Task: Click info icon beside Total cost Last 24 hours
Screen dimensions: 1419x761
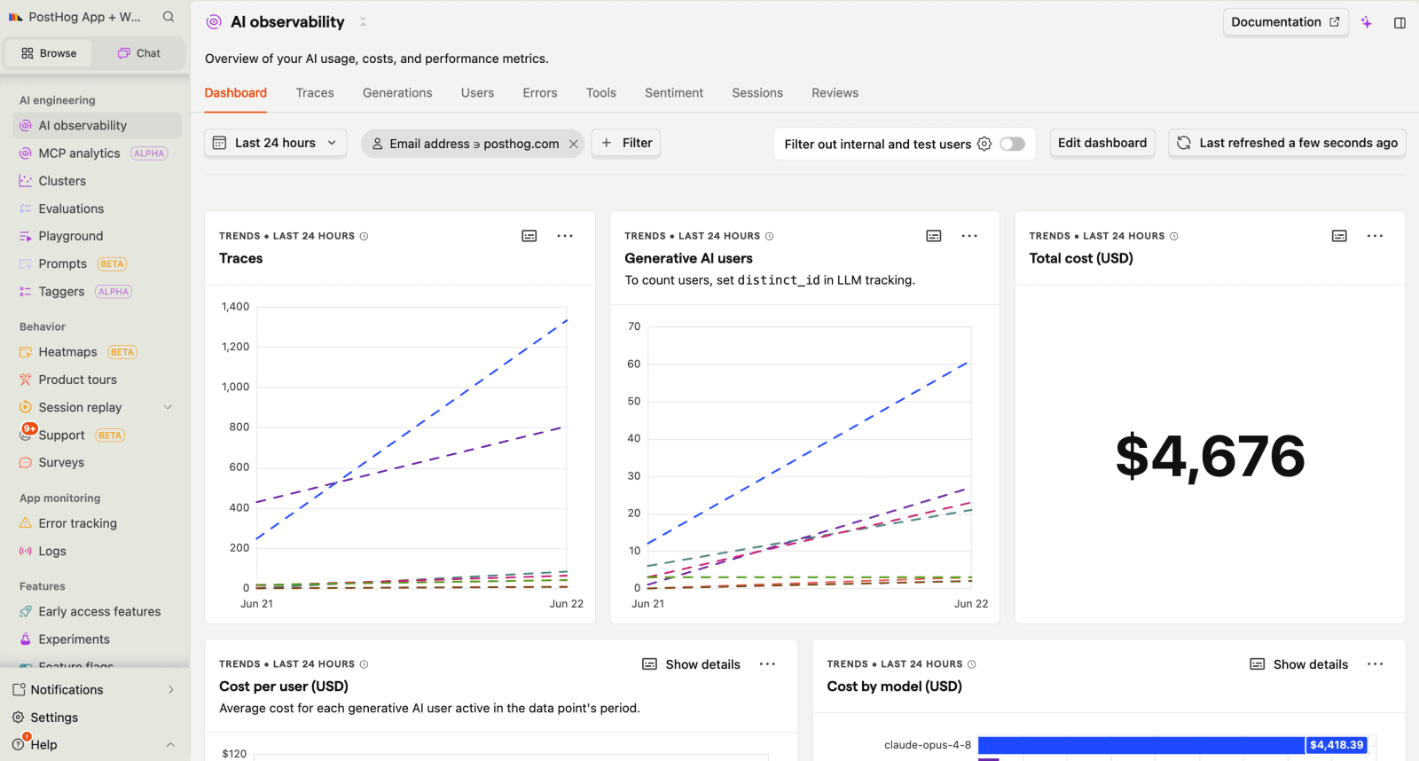Action: click(1174, 236)
